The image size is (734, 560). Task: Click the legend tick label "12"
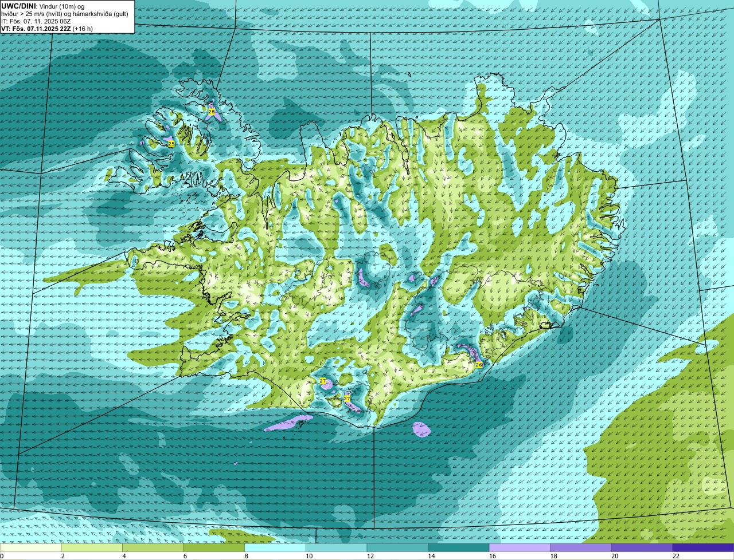coord(370,555)
